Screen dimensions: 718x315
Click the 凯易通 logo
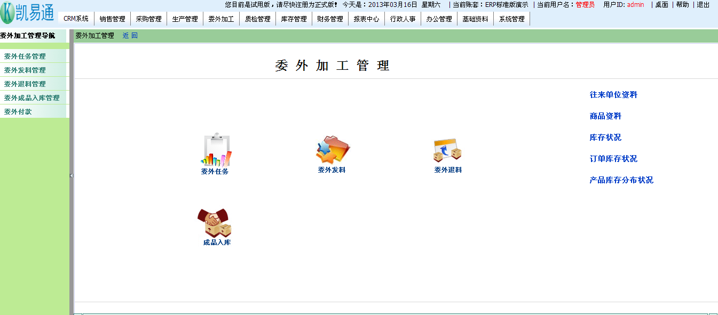pyautogui.click(x=28, y=13)
